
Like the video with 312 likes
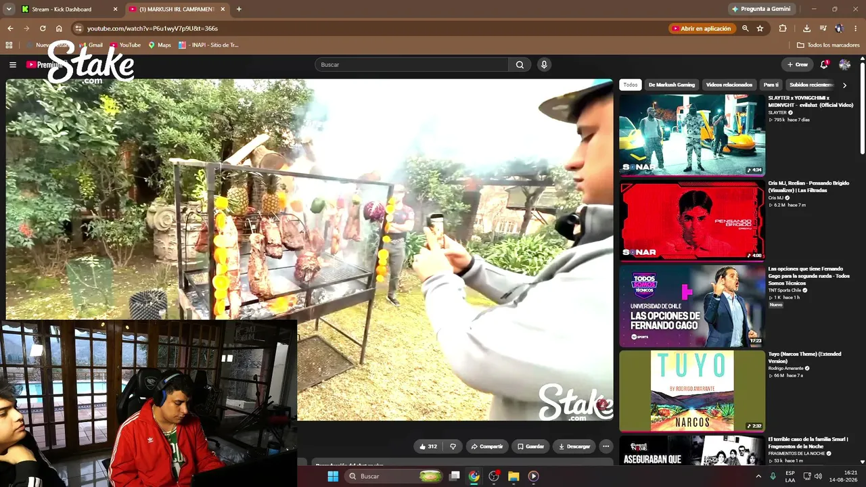[x=428, y=446]
